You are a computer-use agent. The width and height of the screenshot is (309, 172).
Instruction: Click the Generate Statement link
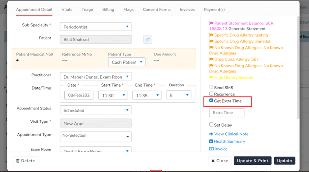coord(247,29)
